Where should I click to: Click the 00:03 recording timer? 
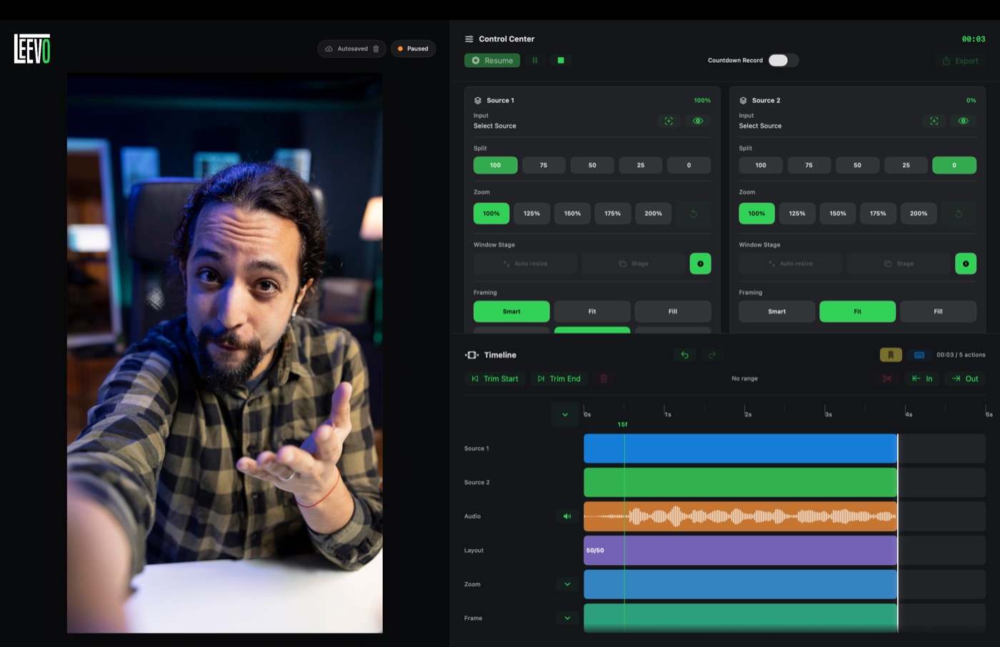(974, 39)
